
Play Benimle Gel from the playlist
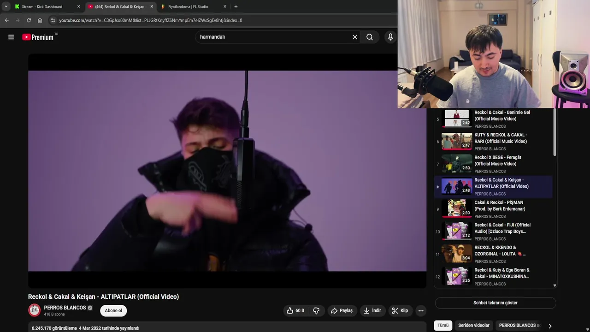493,119
